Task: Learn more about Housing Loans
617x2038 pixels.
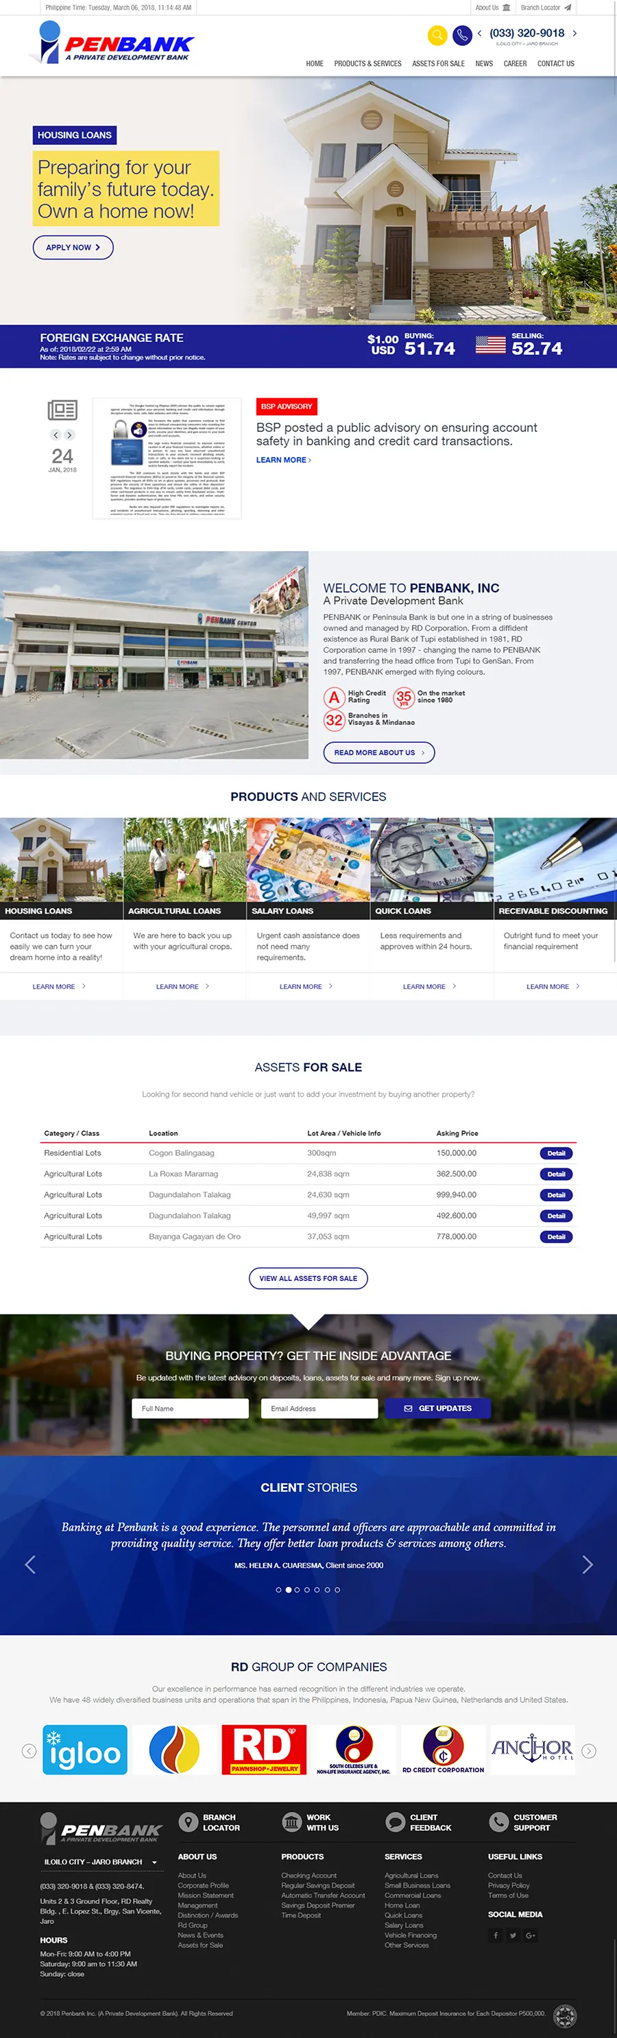Action: pyautogui.click(x=59, y=986)
